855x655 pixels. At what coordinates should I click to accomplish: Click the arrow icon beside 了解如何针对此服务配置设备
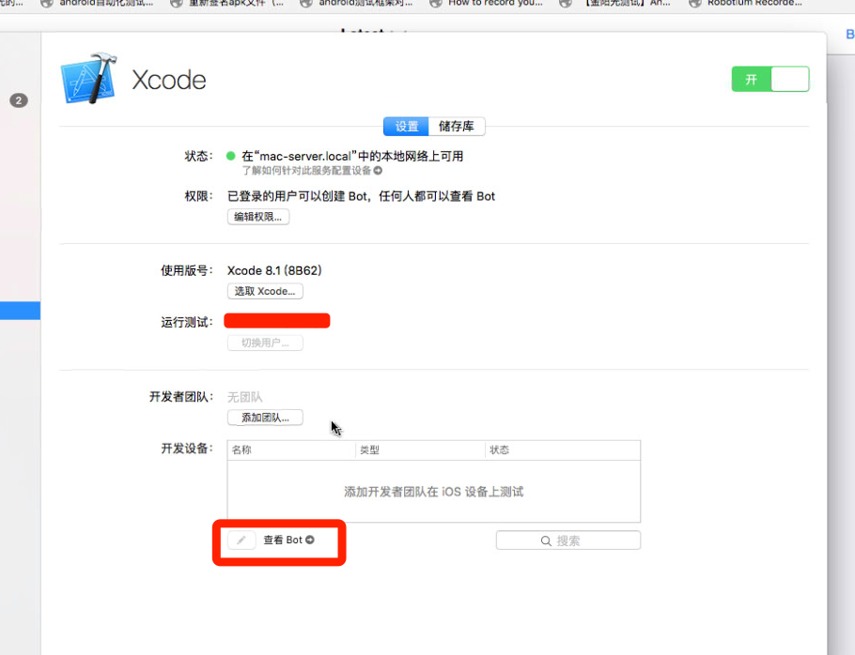[378, 171]
